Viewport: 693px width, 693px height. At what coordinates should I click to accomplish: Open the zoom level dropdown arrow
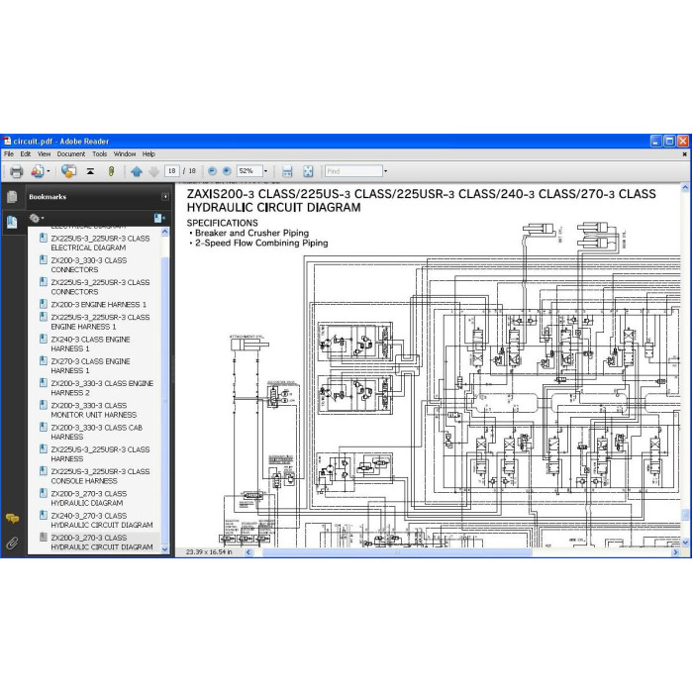pos(265,171)
